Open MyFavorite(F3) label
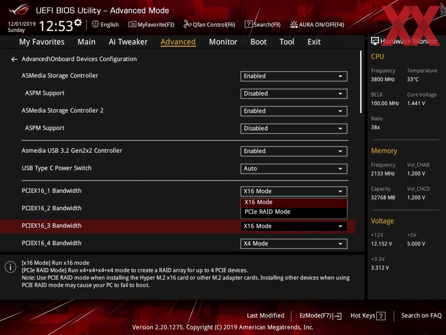The height and width of the screenshot is (335, 446). [156, 25]
